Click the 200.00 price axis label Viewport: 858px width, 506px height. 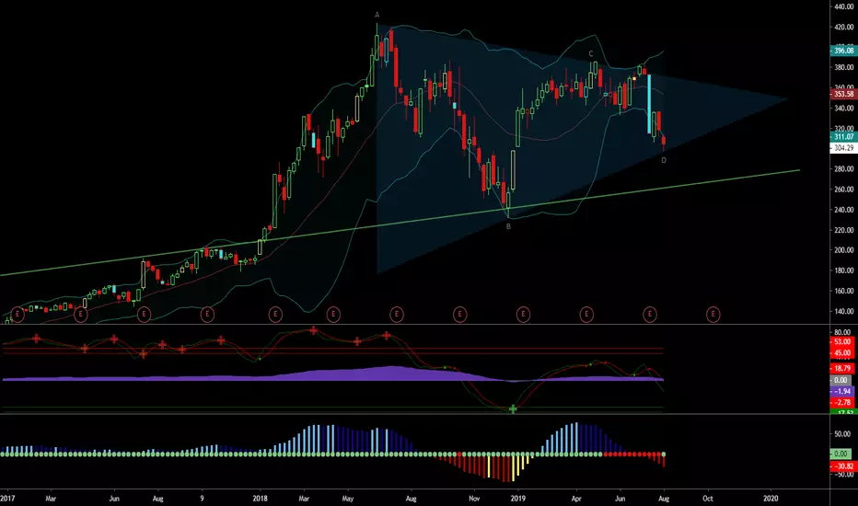click(x=844, y=250)
